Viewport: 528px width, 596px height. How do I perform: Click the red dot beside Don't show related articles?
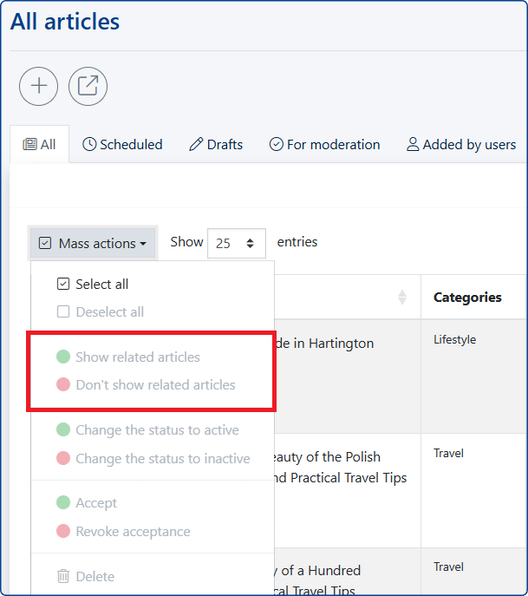tap(63, 384)
